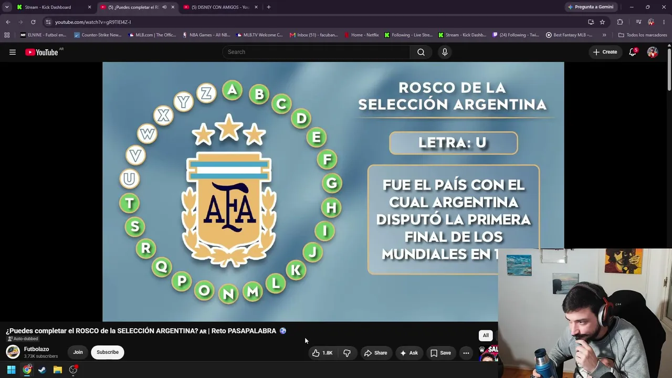Open the Chrome apps grid in bookmarks bar
This screenshot has width=672, height=378.
pyautogui.click(x=7, y=35)
